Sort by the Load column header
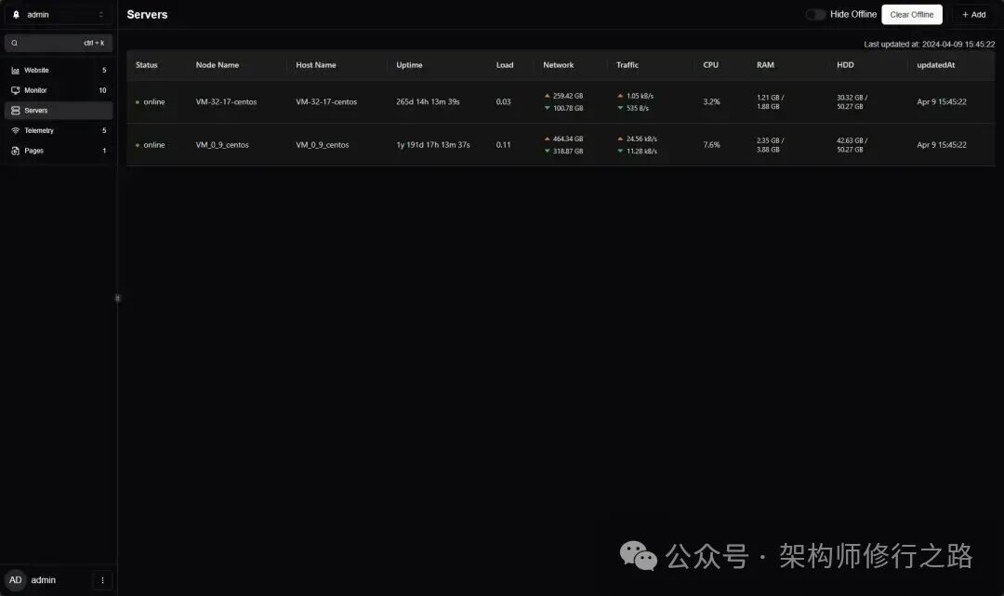 tap(505, 65)
